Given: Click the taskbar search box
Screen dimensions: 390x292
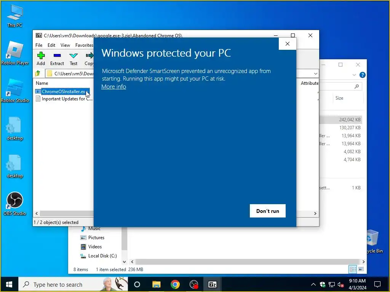Looking at the screenshot, I should pyautogui.click(x=73, y=284).
